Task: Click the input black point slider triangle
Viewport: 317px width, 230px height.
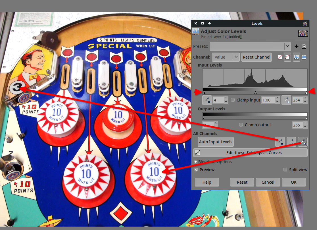Action: coord(205,93)
